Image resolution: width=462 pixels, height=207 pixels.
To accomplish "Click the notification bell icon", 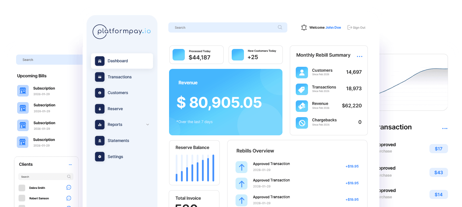I will pyautogui.click(x=304, y=28).
